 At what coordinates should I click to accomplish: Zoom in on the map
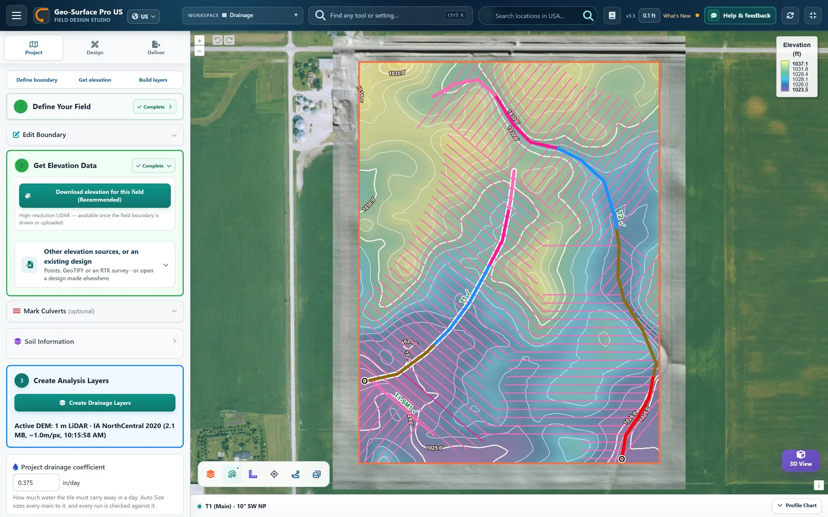pos(199,40)
